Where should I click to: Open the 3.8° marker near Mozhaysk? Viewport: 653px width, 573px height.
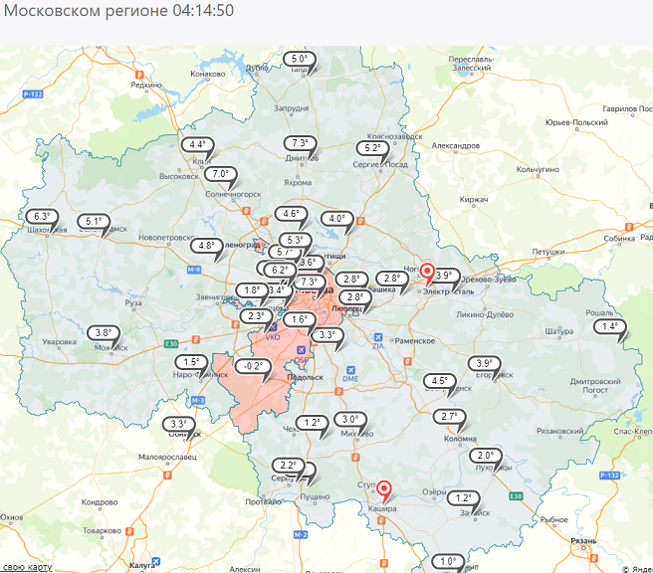coord(101,332)
